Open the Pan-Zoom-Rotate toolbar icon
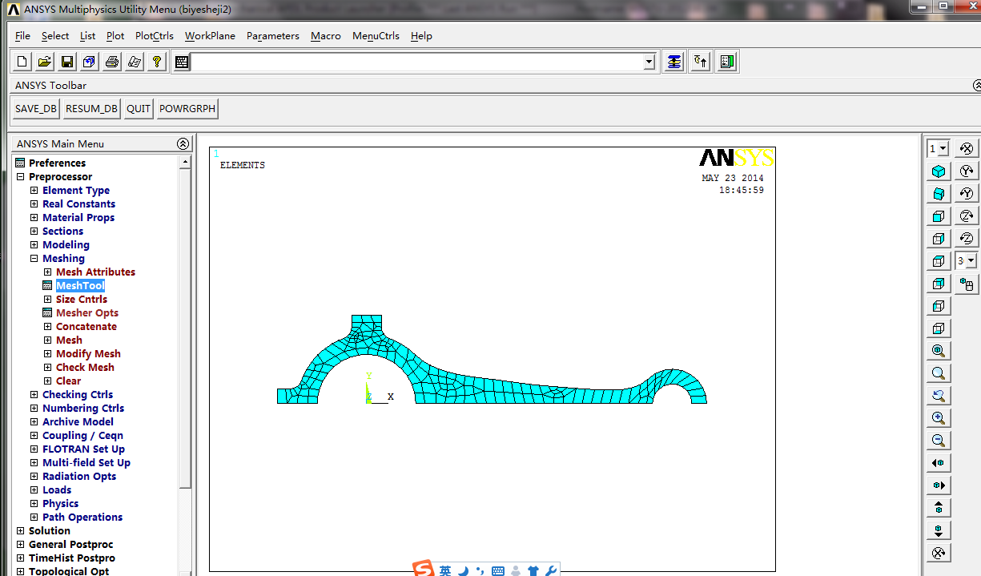 (90, 62)
